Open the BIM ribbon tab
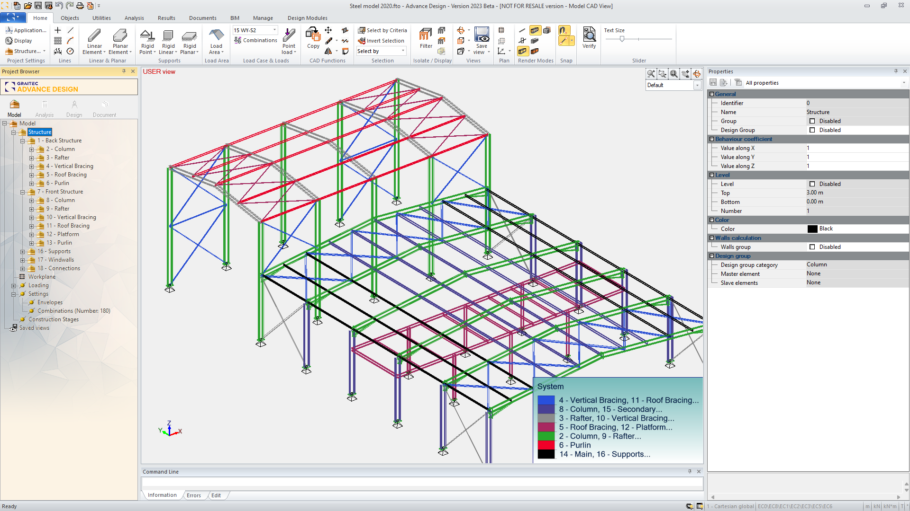 coord(235,18)
